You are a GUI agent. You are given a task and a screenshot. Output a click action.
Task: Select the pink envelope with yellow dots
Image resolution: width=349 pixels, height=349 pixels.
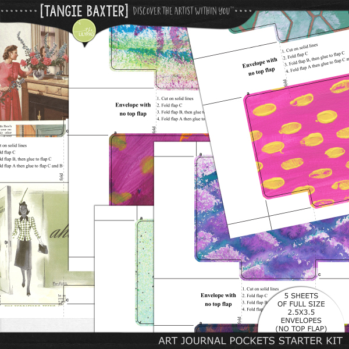pyautogui.click(x=297, y=140)
